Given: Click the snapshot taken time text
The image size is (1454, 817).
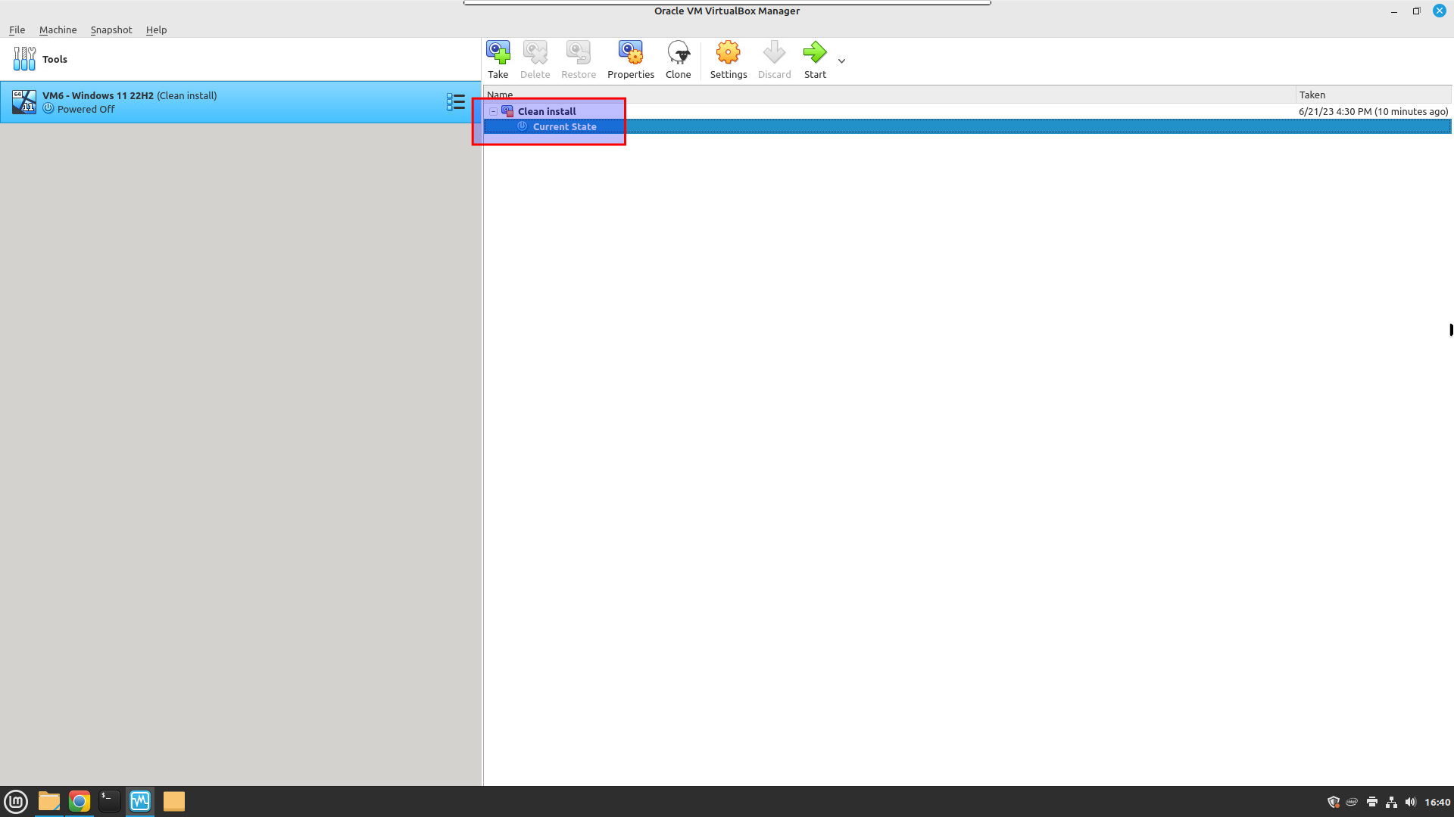Looking at the screenshot, I should pyautogui.click(x=1373, y=111).
